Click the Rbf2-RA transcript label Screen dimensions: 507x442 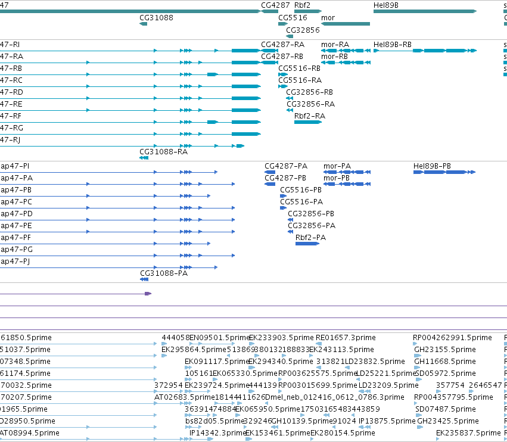[x=310, y=116]
